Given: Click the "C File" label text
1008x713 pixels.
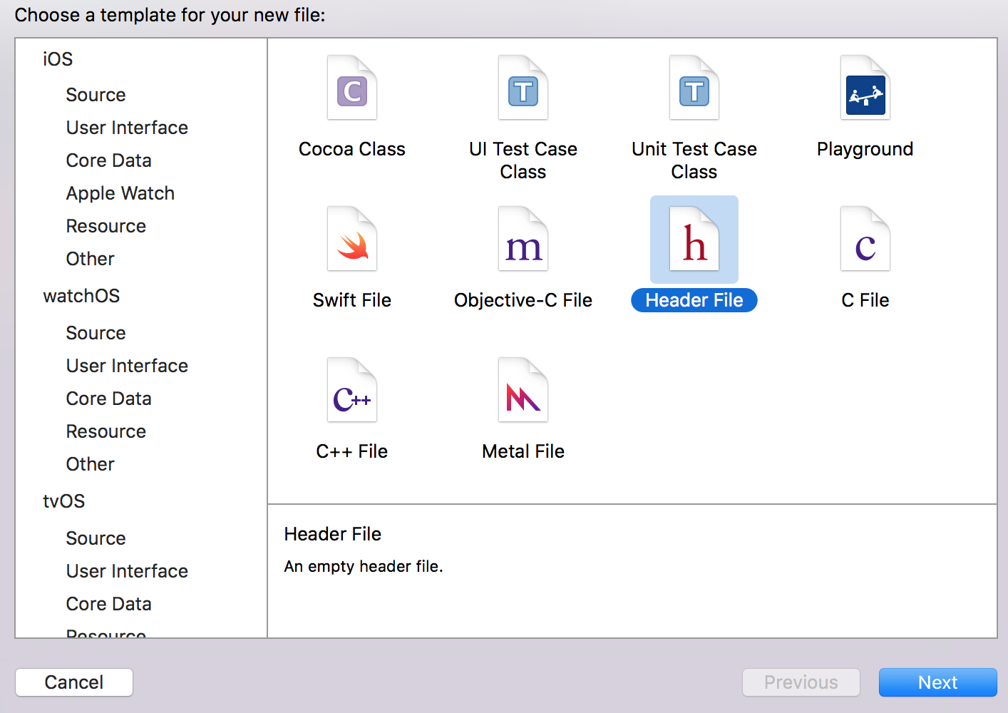Looking at the screenshot, I should [x=865, y=300].
